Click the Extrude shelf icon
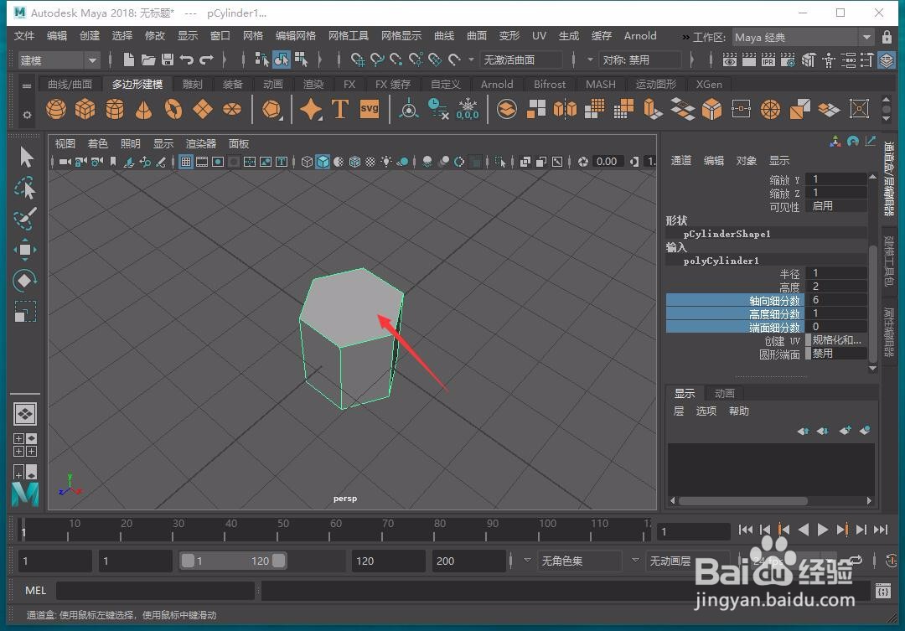The width and height of the screenshot is (905, 631). pyautogui.click(x=654, y=109)
